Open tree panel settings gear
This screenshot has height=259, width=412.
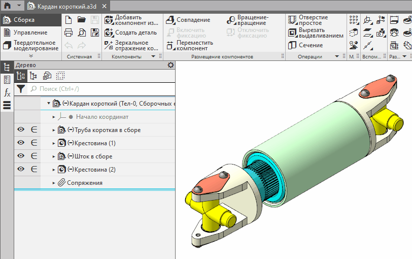(x=170, y=66)
